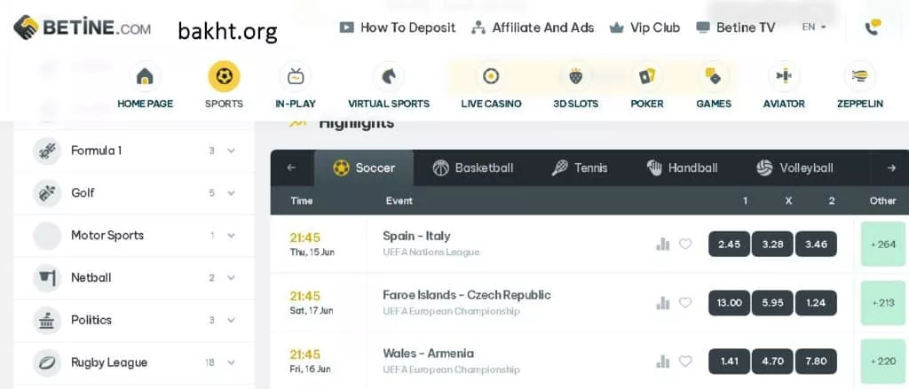909x389 pixels.
Task: Select the Tennis highlights tab
Action: click(x=580, y=167)
